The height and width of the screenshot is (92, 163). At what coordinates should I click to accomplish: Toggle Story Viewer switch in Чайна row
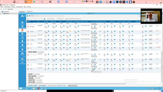point(67,44)
